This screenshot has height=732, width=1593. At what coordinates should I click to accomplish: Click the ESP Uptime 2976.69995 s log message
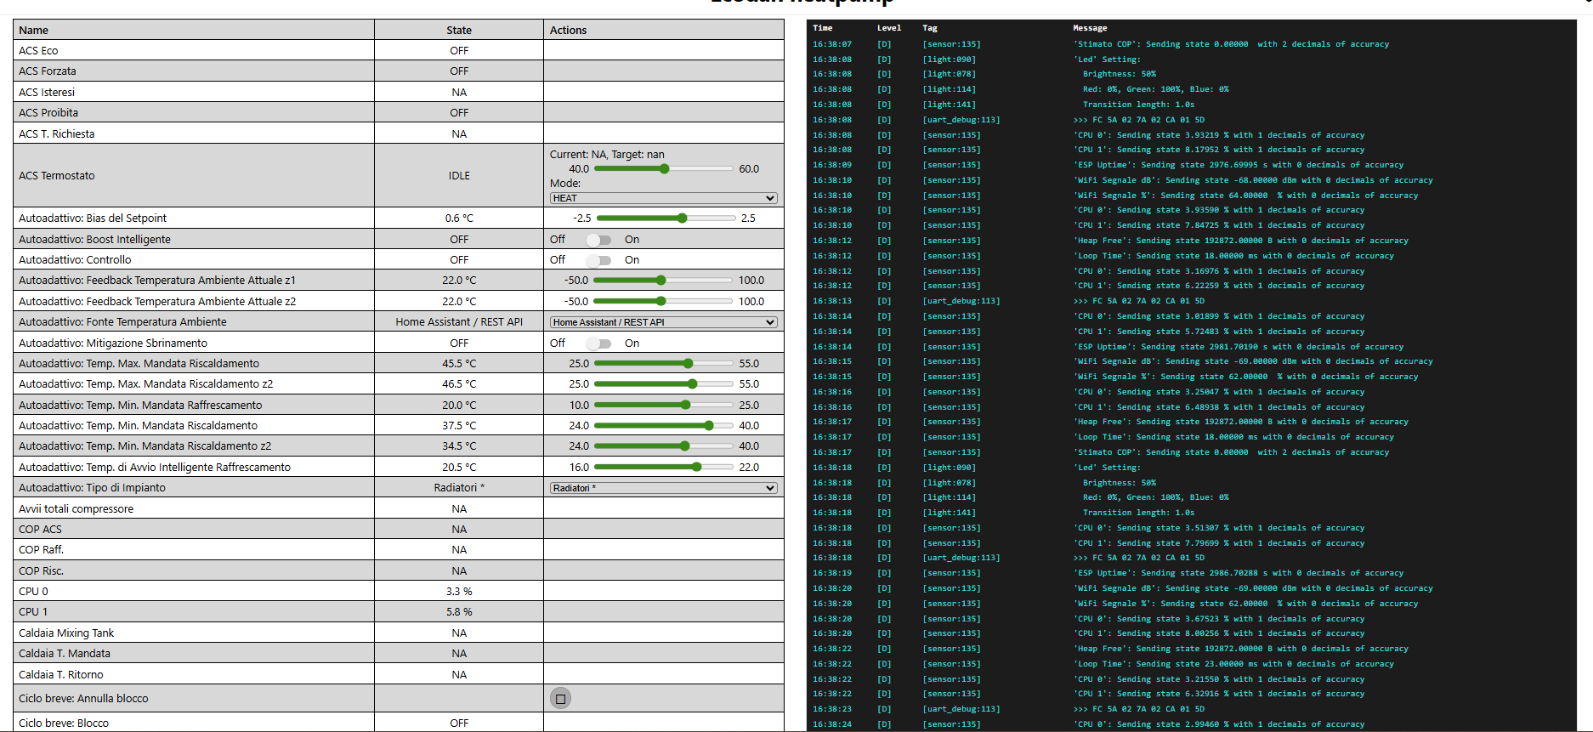pyautogui.click(x=1239, y=165)
